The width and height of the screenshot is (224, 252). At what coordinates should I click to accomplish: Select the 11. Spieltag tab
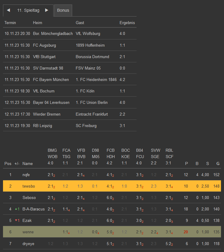(x=28, y=10)
